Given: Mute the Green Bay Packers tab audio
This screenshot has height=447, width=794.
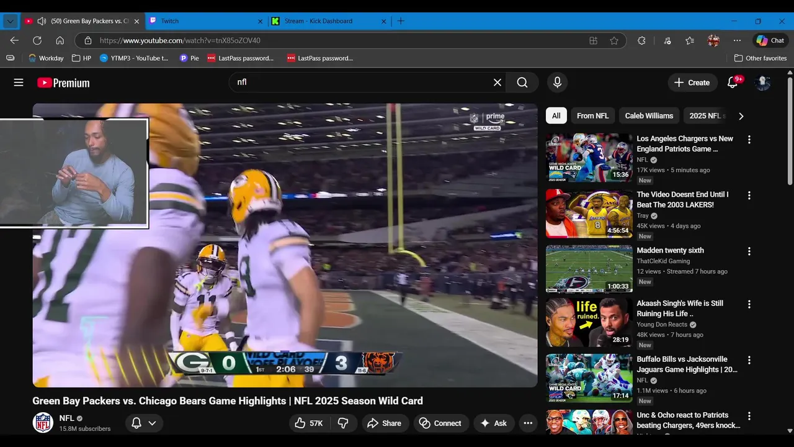Looking at the screenshot, I should coord(42,21).
